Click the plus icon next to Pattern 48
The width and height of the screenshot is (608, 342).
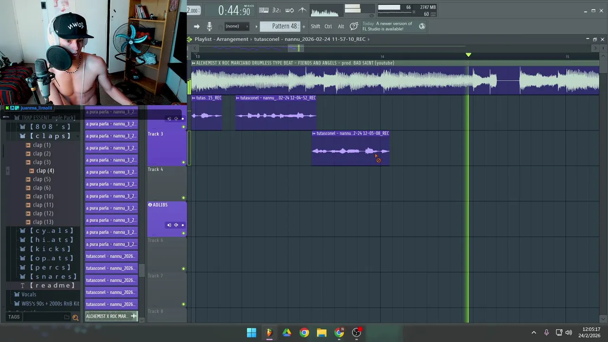[304, 27]
